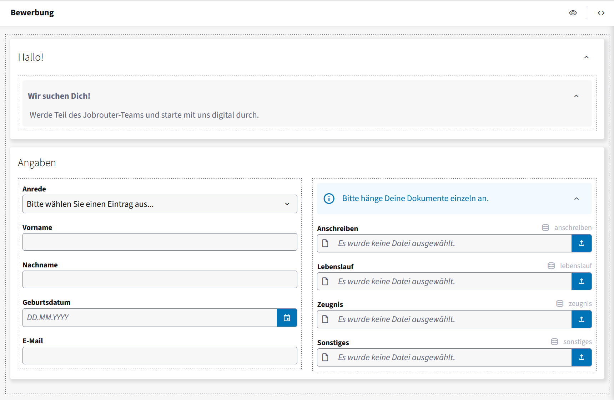Screen dimensions: 614x400
Task: Focus the Vorname text field
Action: click(160, 242)
